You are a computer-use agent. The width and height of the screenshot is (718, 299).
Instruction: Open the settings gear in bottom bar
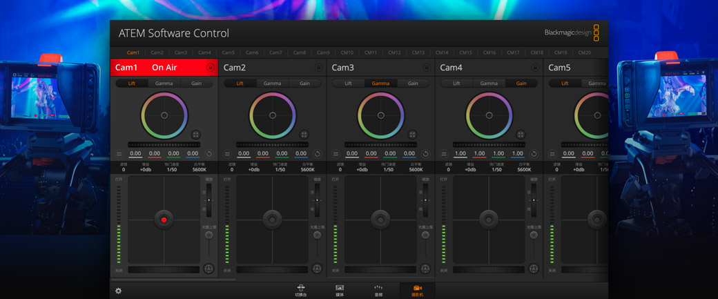[x=118, y=291]
